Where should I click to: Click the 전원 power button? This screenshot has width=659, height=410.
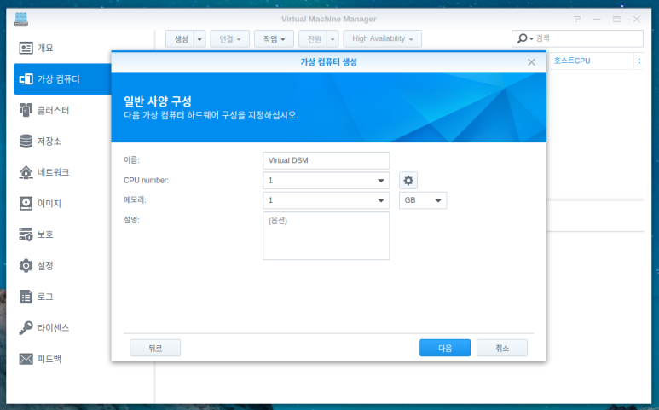(x=313, y=39)
